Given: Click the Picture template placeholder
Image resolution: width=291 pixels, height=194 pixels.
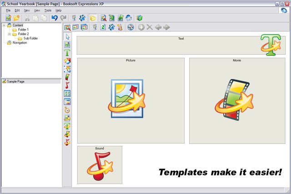Looking at the screenshot, I should (x=130, y=101).
